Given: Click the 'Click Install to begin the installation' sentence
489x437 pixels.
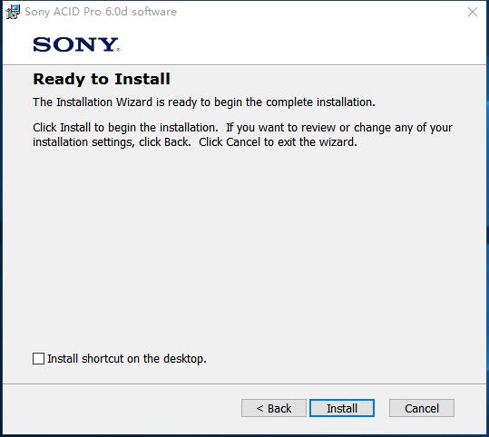Looking at the screenshot, I should [x=125, y=128].
